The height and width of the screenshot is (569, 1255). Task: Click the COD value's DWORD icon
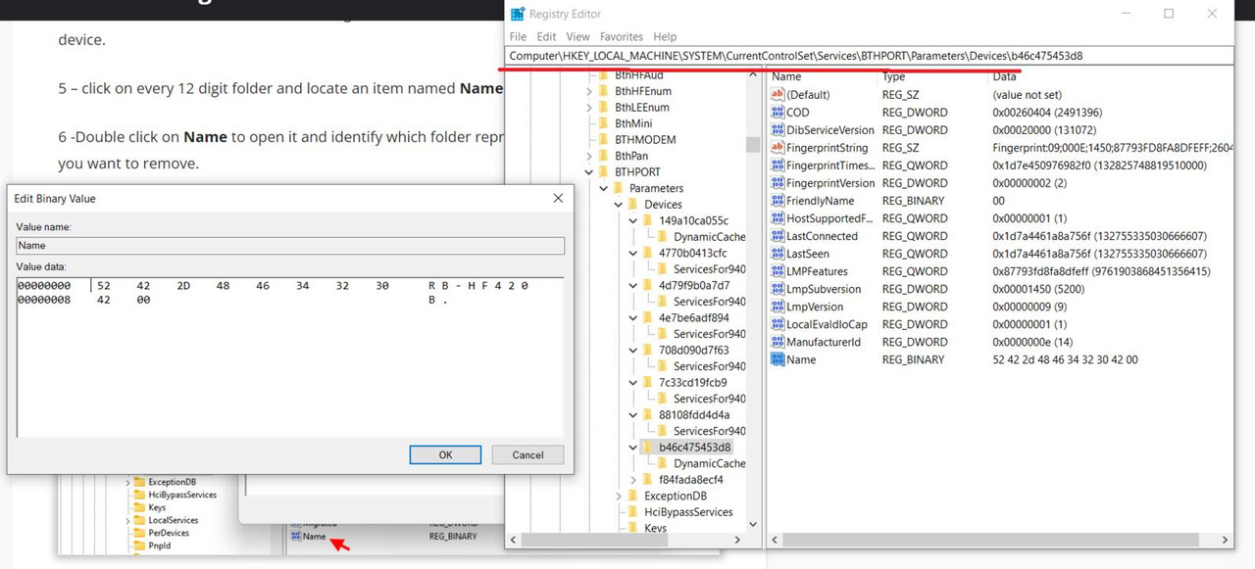(778, 113)
